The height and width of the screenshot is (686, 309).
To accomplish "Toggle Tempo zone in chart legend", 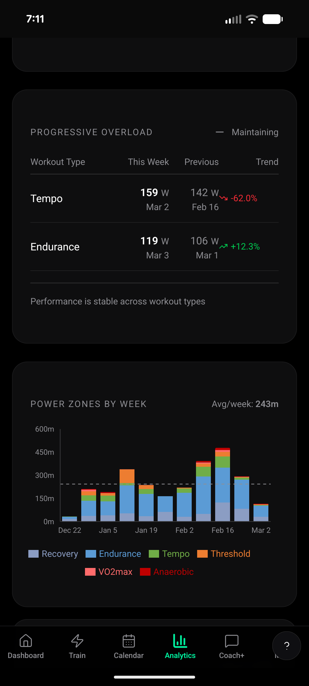I will coord(154,554).
